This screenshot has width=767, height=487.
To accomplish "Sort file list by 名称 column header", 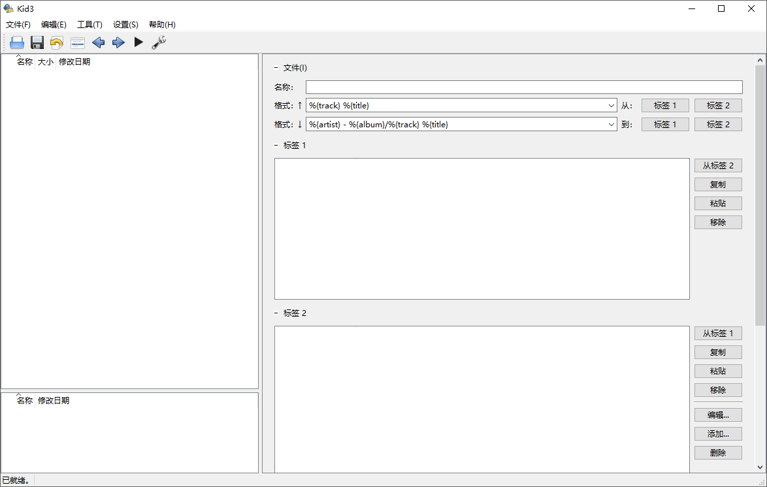I will (24, 61).
